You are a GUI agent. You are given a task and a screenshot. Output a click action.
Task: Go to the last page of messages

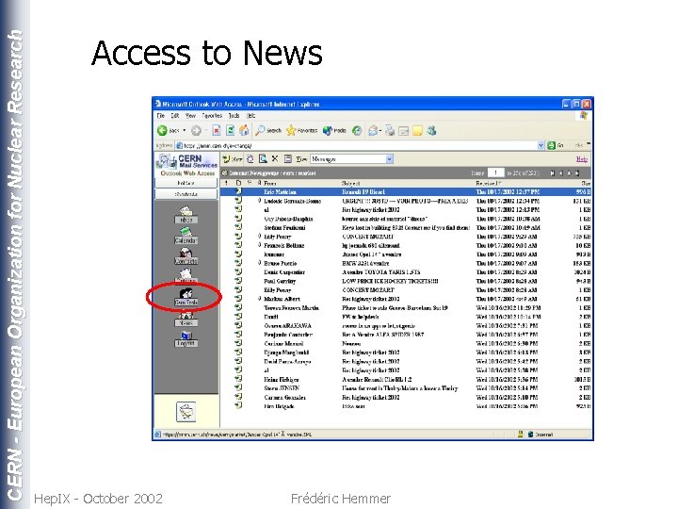coord(577,173)
